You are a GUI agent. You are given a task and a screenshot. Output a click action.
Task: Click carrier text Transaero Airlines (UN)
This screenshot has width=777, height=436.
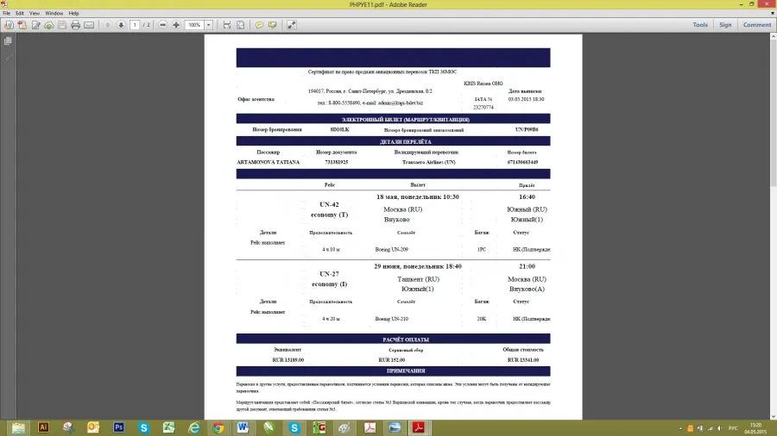[x=428, y=162]
